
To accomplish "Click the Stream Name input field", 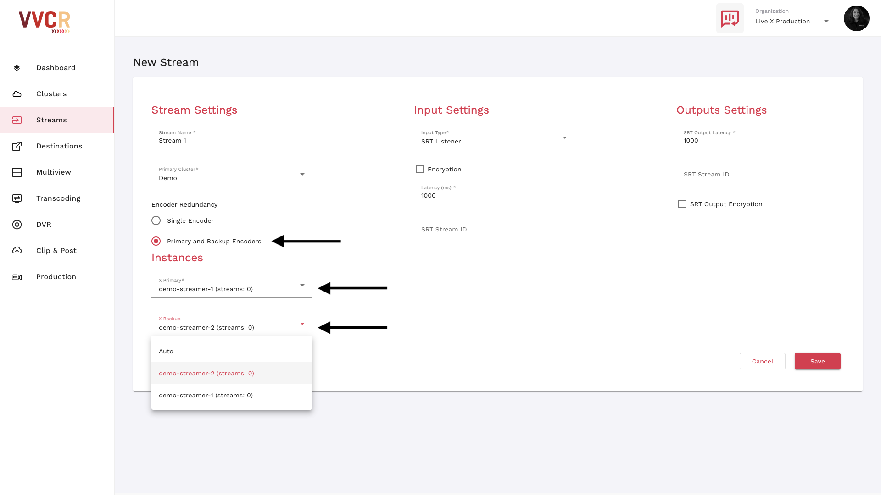I will click(232, 138).
